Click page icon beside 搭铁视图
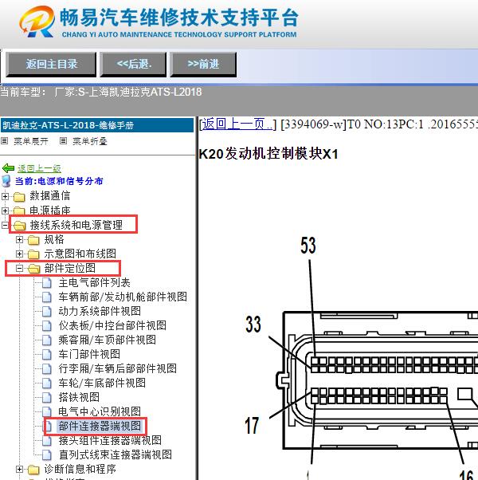478x480 pixels. pos(47,398)
